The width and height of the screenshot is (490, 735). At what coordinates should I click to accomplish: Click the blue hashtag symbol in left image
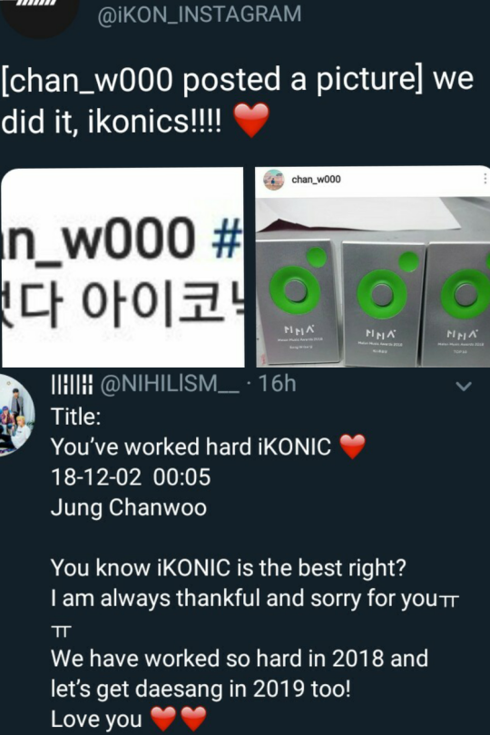click(x=227, y=239)
